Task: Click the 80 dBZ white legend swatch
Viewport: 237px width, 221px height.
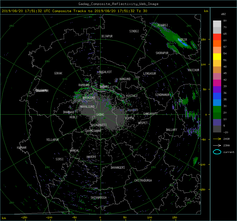Action: click(x=217, y=24)
